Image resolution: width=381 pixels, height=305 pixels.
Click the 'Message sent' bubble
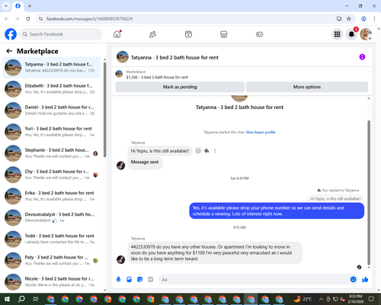tap(145, 162)
